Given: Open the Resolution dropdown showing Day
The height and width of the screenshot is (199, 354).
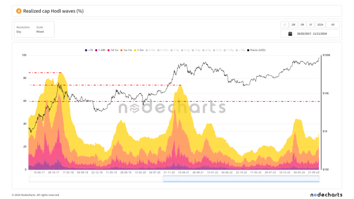Looking at the screenshot, I should coord(23,29).
